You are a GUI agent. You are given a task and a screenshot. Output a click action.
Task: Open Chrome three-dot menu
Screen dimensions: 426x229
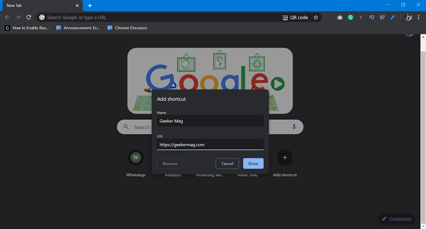419,17
